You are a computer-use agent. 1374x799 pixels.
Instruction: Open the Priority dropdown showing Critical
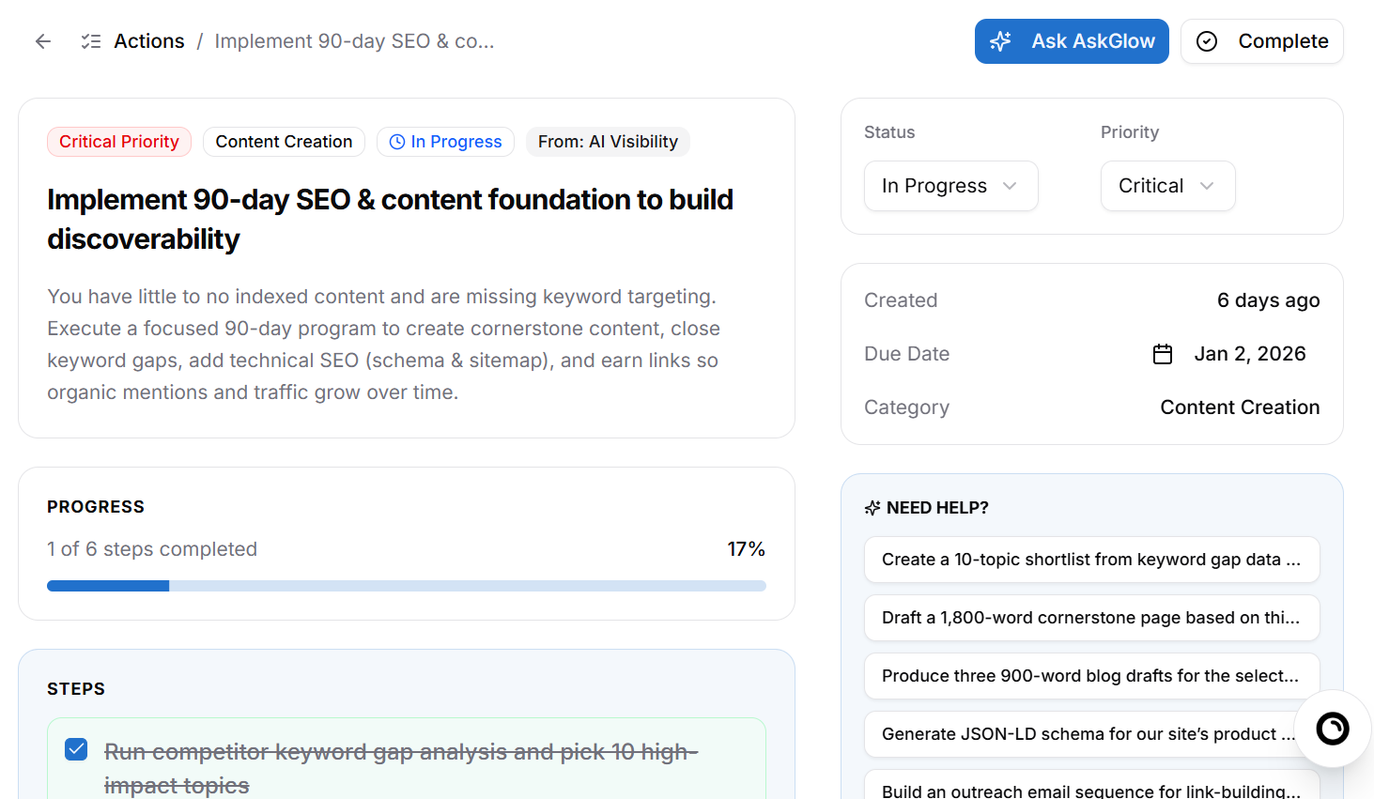[x=1167, y=186]
